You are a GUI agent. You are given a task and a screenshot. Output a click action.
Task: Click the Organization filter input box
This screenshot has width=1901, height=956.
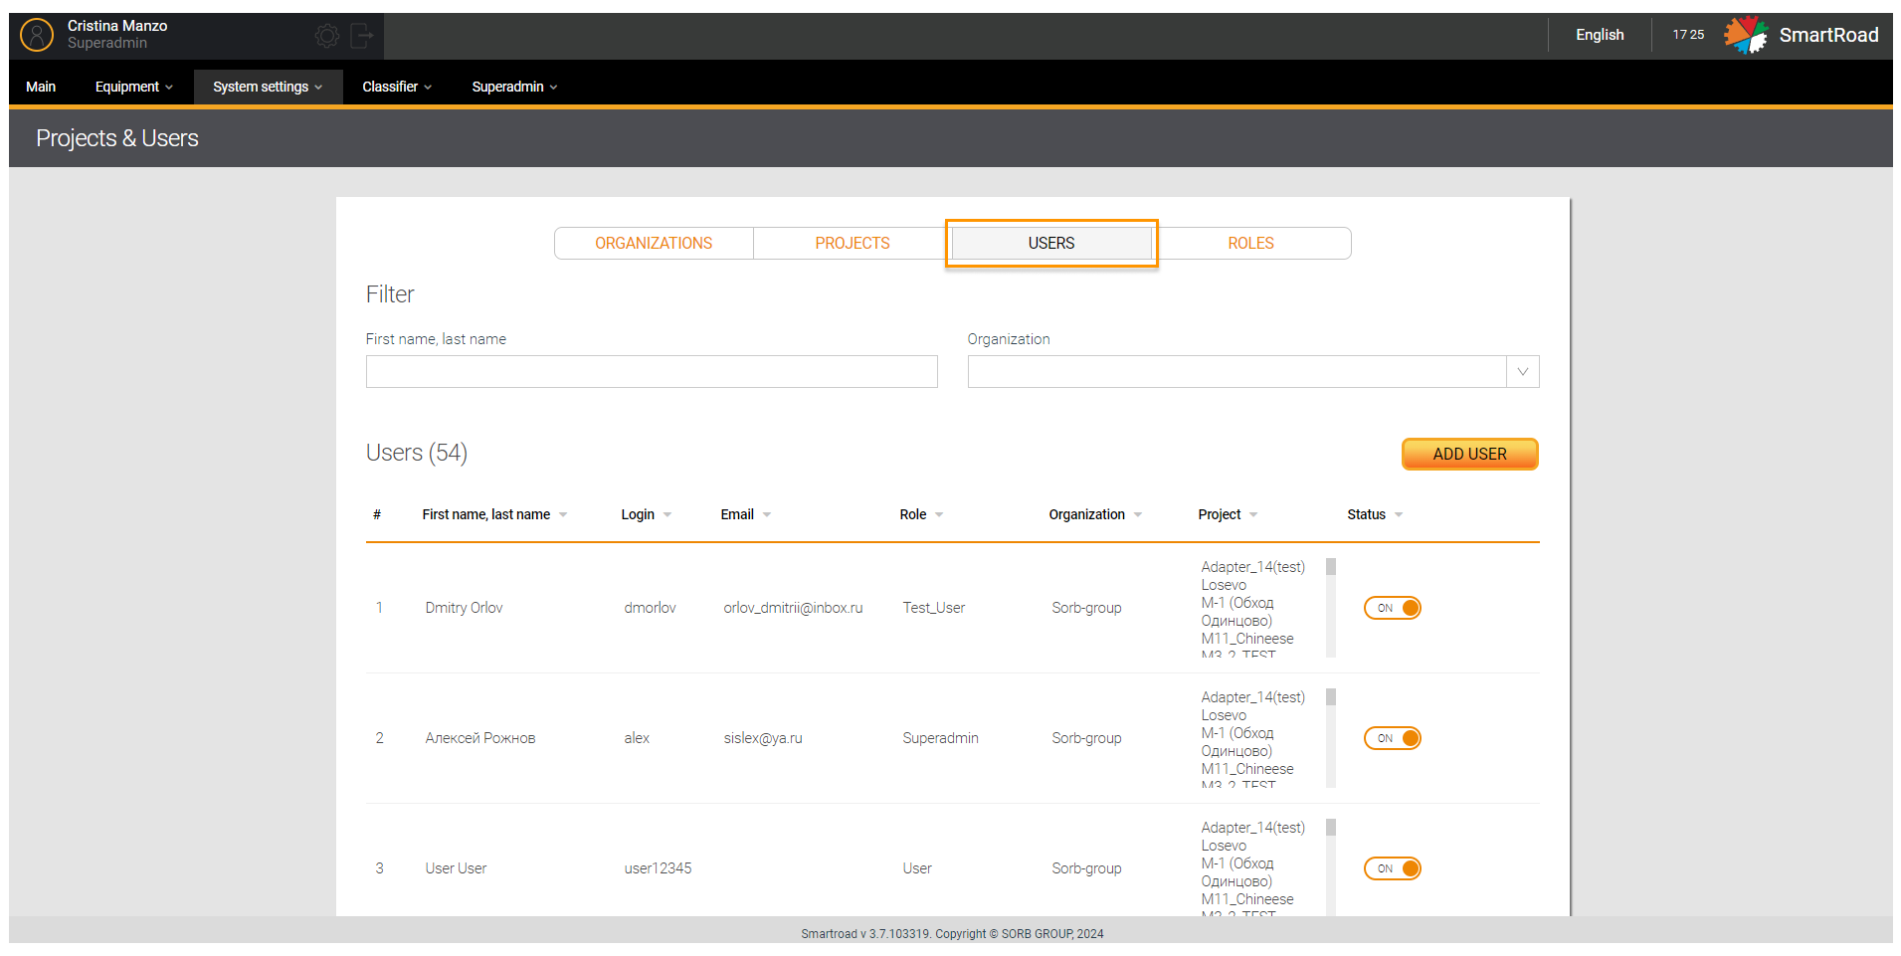[x=1236, y=372]
